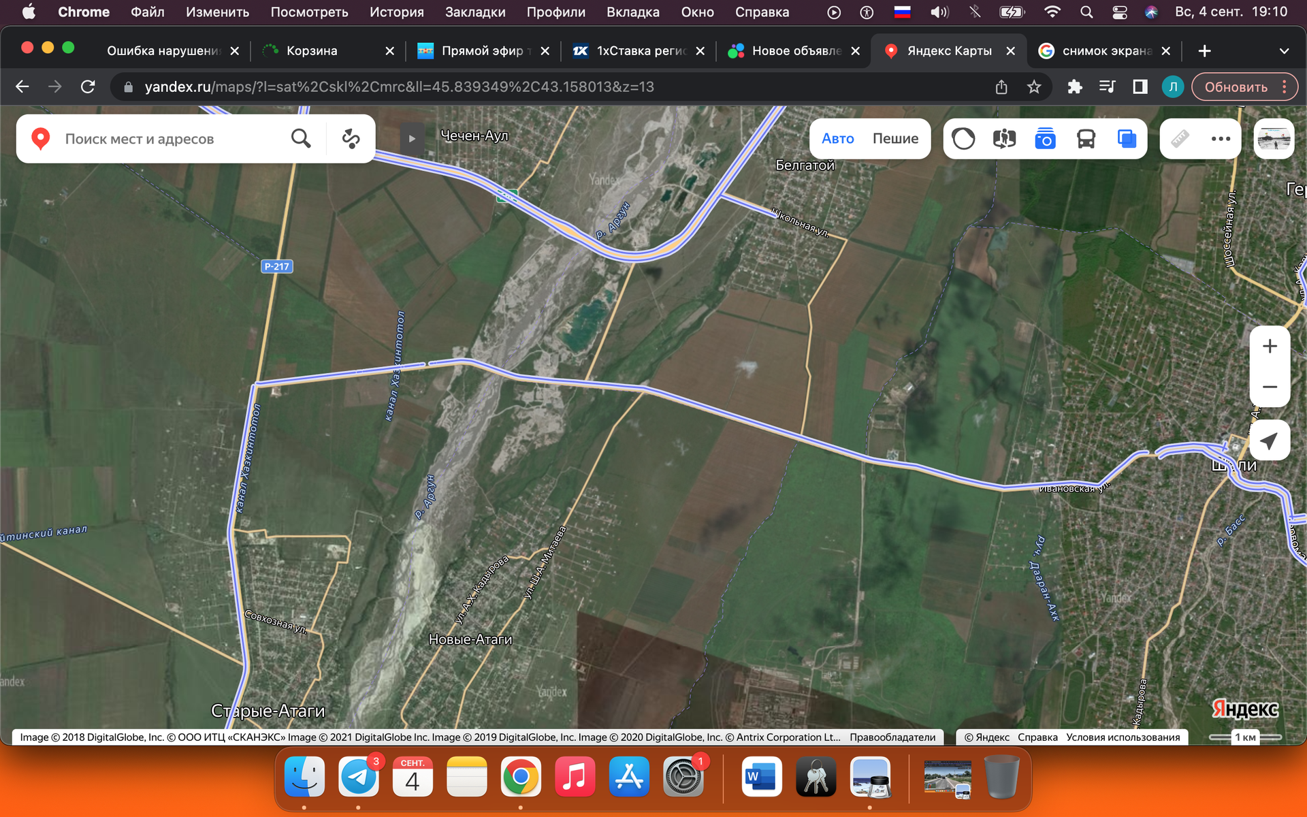Click the search places input field

pyautogui.click(x=170, y=139)
